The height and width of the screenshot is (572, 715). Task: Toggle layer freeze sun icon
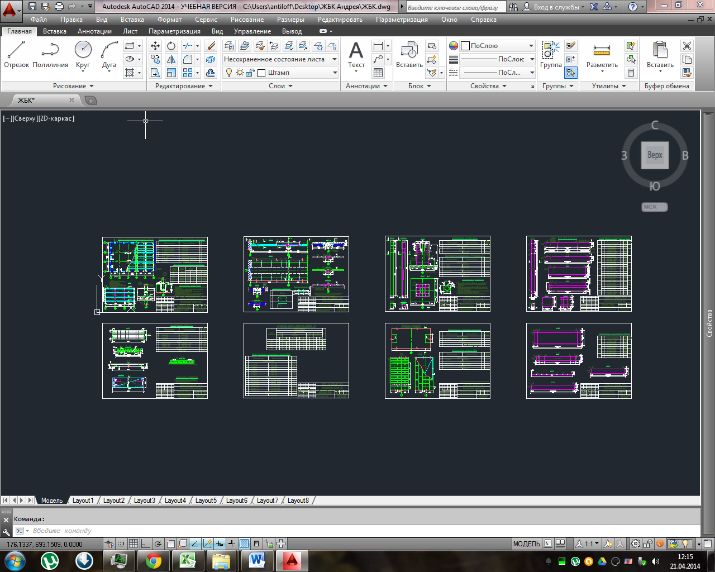[x=240, y=73]
